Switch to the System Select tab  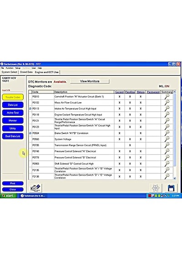(x=10, y=72)
